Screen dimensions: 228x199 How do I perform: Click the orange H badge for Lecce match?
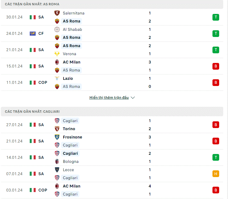point(216,174)
